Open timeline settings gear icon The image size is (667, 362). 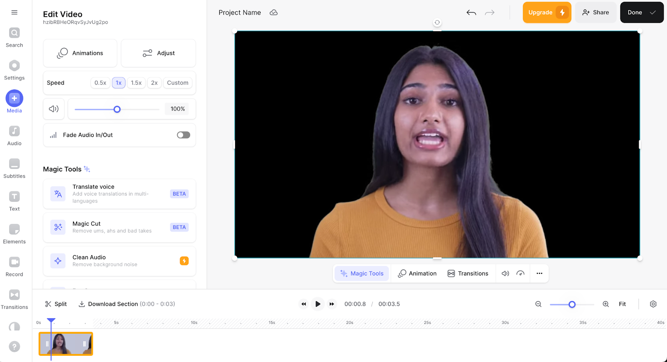pyautogui.click(x=653, y=304)
